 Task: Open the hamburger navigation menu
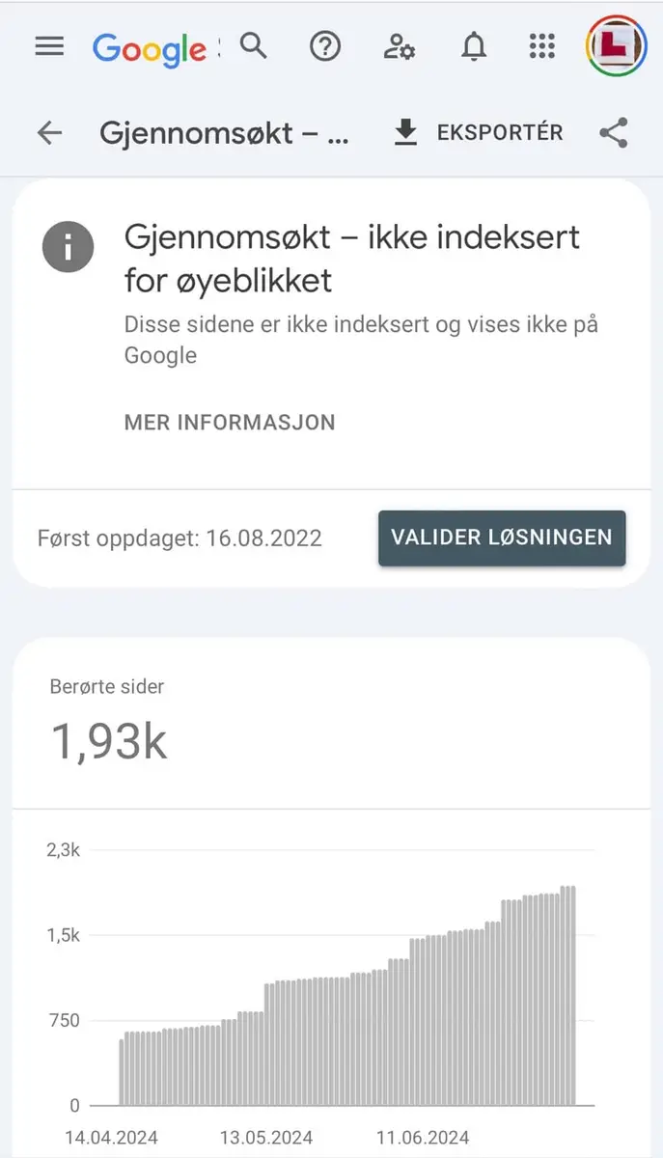49,46
